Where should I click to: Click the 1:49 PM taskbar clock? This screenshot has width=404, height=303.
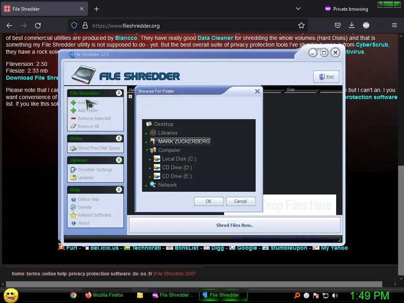pyautogui.click(x=369, y=296)
